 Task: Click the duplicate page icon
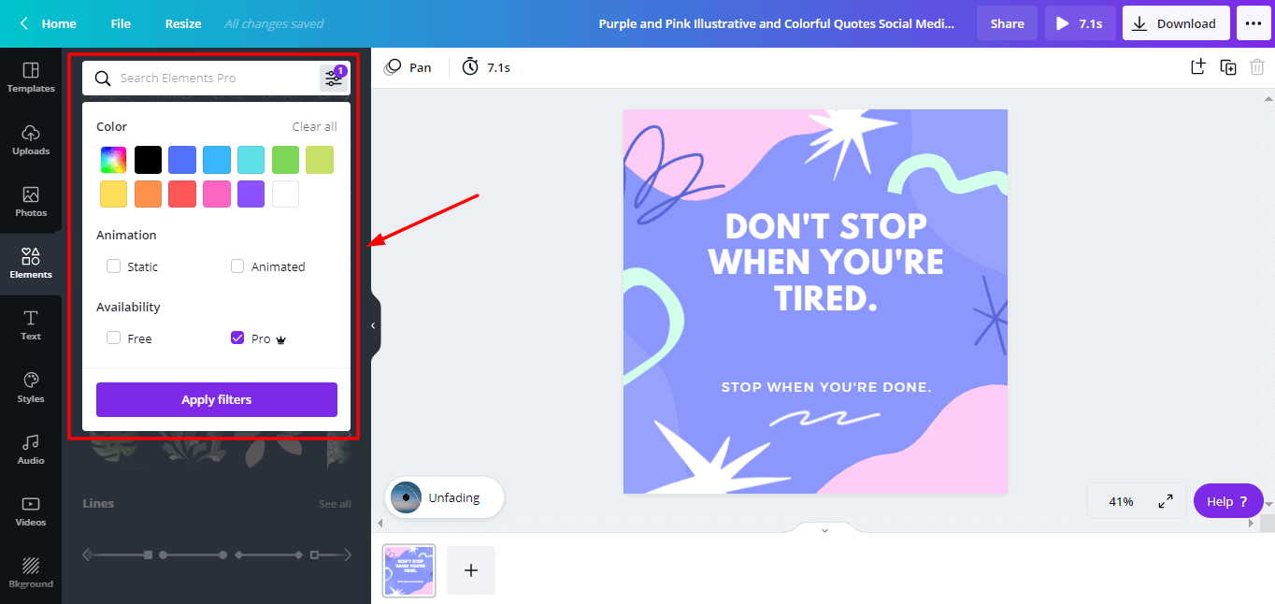click(x=1228, y=67)
